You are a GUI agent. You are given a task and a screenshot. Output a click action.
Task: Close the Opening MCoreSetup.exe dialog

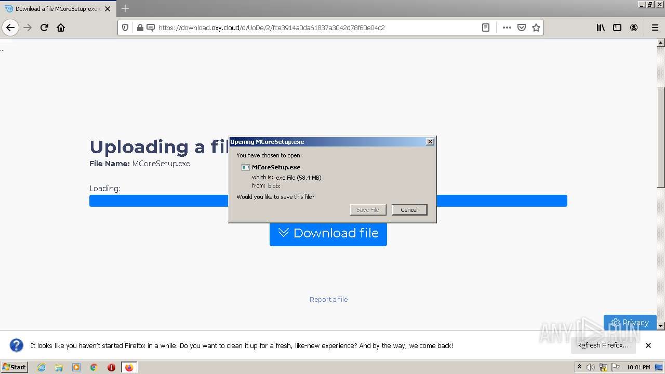click(x=430, y=142)
